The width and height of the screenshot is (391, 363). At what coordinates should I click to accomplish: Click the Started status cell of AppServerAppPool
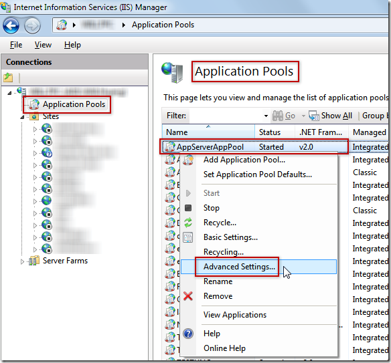pyautogui.click(x=271, y=147)
